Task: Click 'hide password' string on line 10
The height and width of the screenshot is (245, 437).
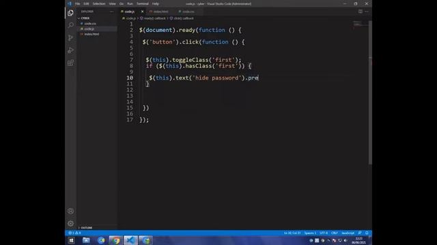Action: click(x=216, y=78)
